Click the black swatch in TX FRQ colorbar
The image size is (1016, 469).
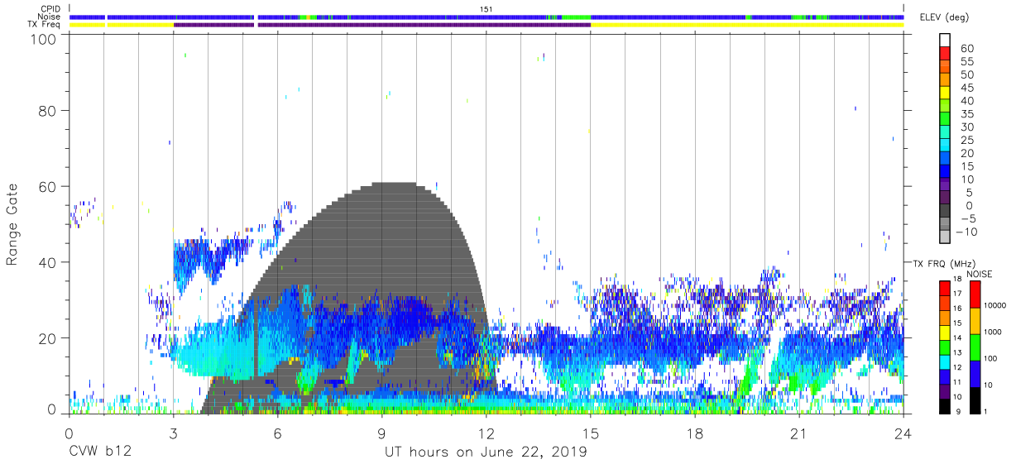point(945,405)
